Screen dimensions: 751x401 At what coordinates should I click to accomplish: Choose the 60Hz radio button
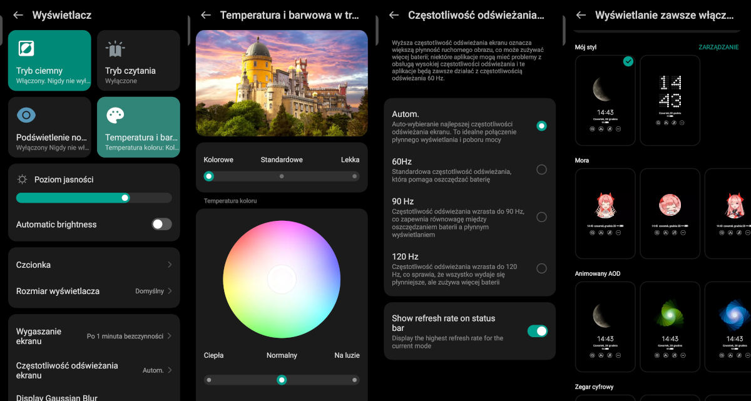coord(541,170)
